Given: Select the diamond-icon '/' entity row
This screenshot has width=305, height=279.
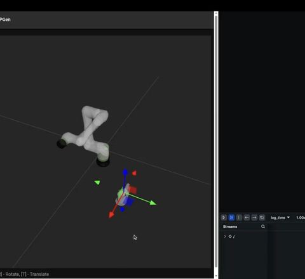Looking at the screenshot, I should pyautogui.click(x=232, y=237).
